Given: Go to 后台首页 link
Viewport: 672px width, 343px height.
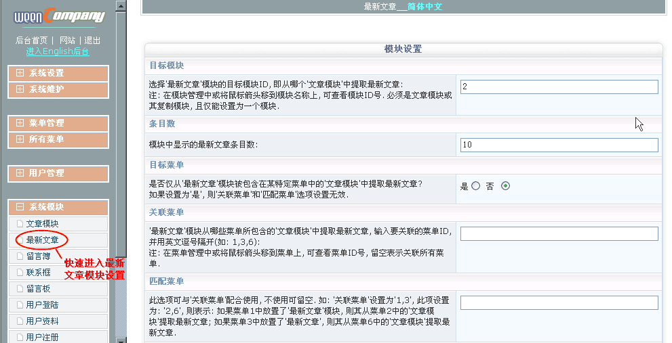Looking at the screenshot, I should (31, 40).
